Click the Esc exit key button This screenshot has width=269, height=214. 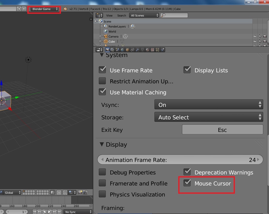222,130
